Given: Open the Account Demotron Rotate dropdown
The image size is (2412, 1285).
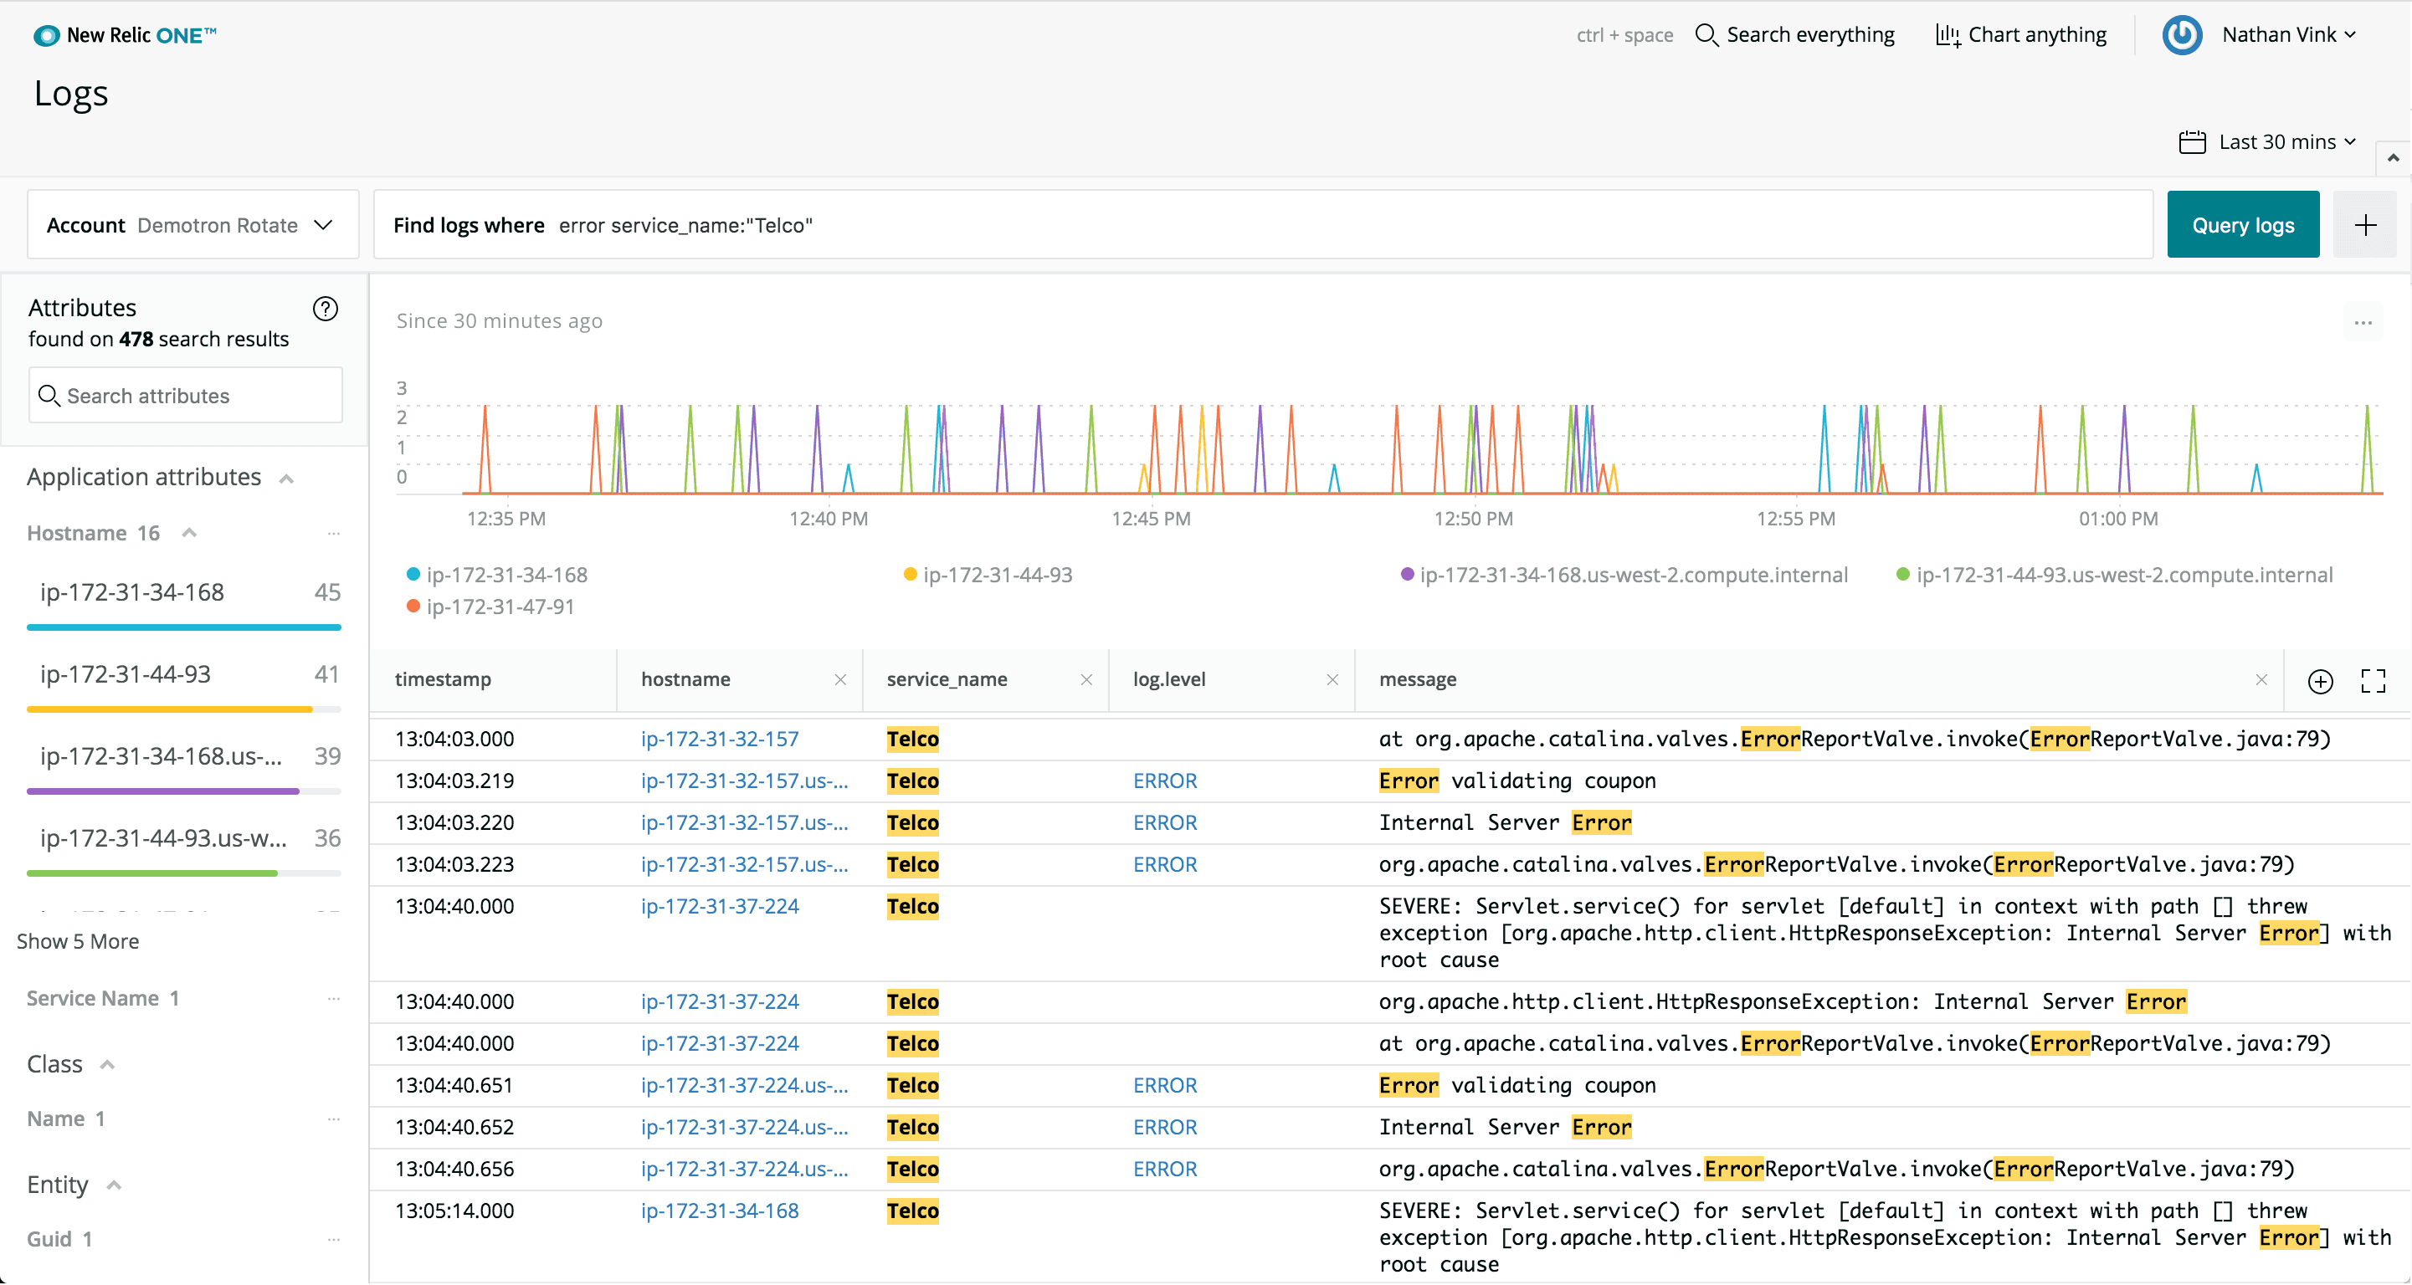Looking at the screenshot, I should tap(192, 224).
